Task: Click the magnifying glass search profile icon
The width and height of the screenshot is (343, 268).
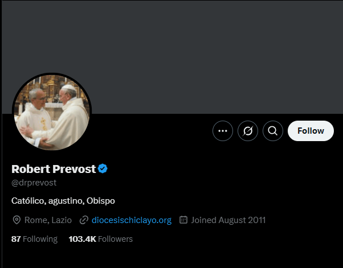Action: (273, 131)
